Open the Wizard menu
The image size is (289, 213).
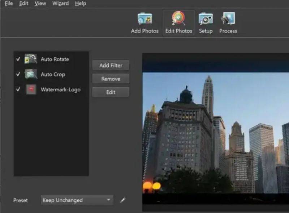(61, 4)
